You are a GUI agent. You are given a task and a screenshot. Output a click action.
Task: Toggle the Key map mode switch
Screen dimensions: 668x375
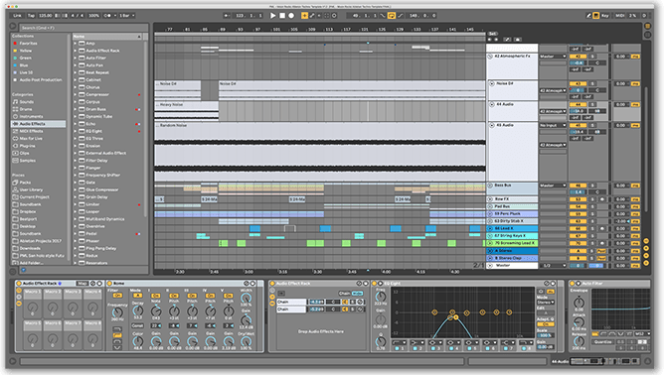pos(604,15)
